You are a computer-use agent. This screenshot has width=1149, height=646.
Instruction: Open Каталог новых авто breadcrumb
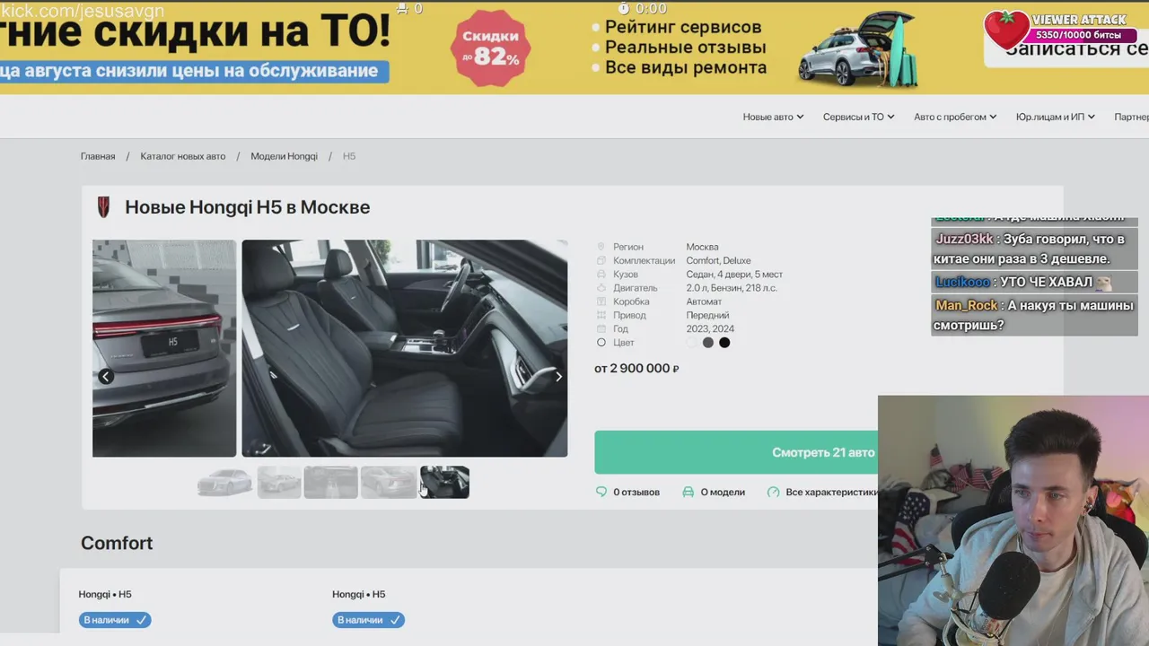[x=183, y=156]
